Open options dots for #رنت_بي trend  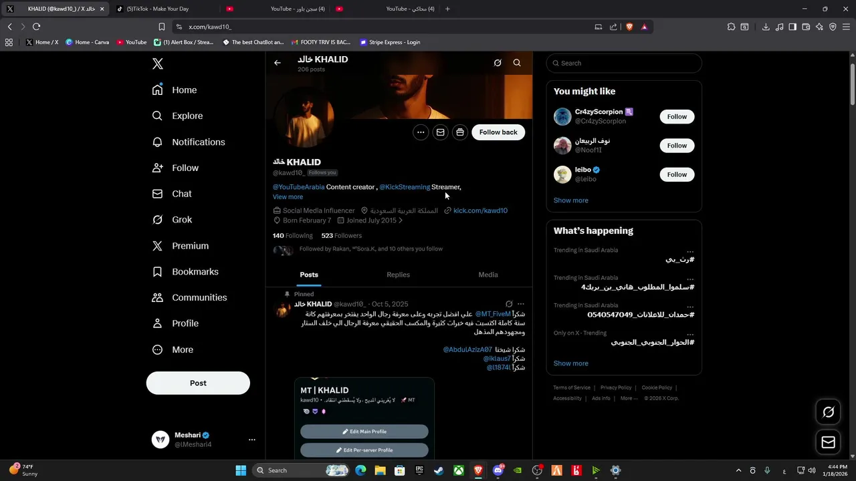point(690,251)
